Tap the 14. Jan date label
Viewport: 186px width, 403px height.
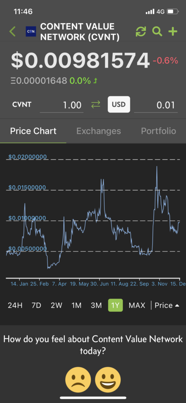19,284
